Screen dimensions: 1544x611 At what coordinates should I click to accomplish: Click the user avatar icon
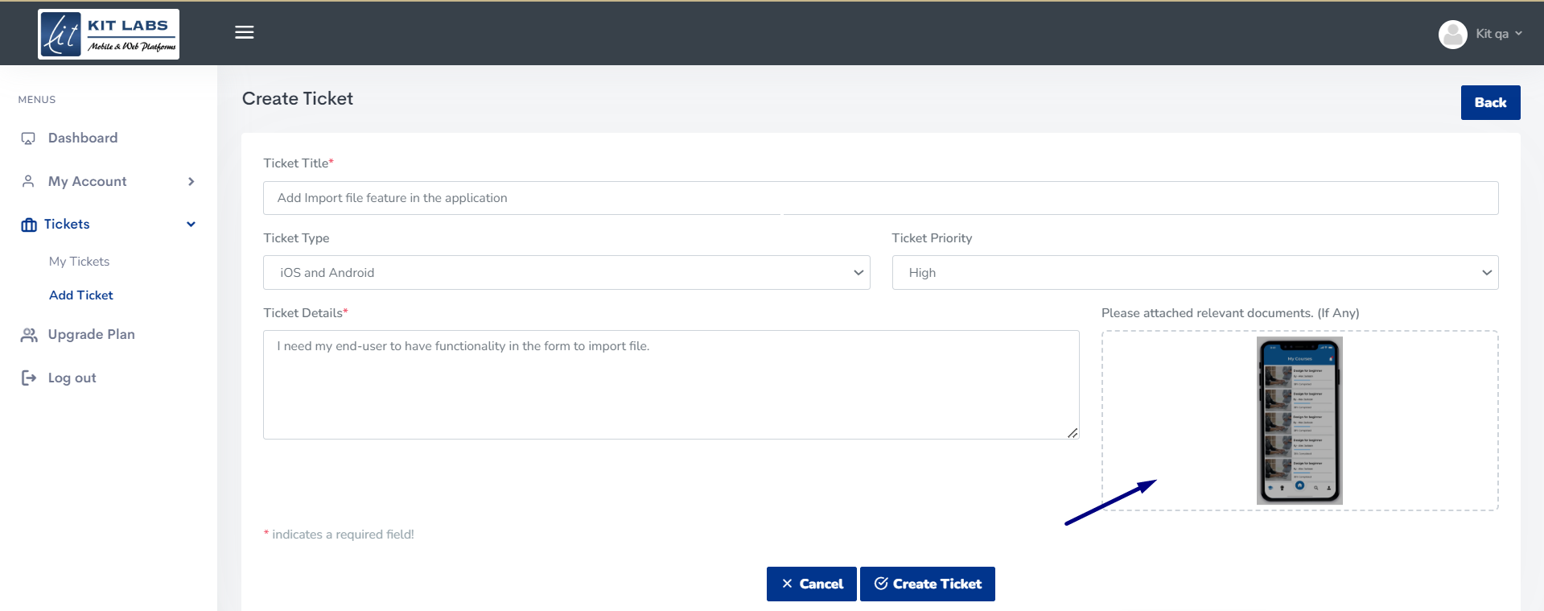(1452, 34)
